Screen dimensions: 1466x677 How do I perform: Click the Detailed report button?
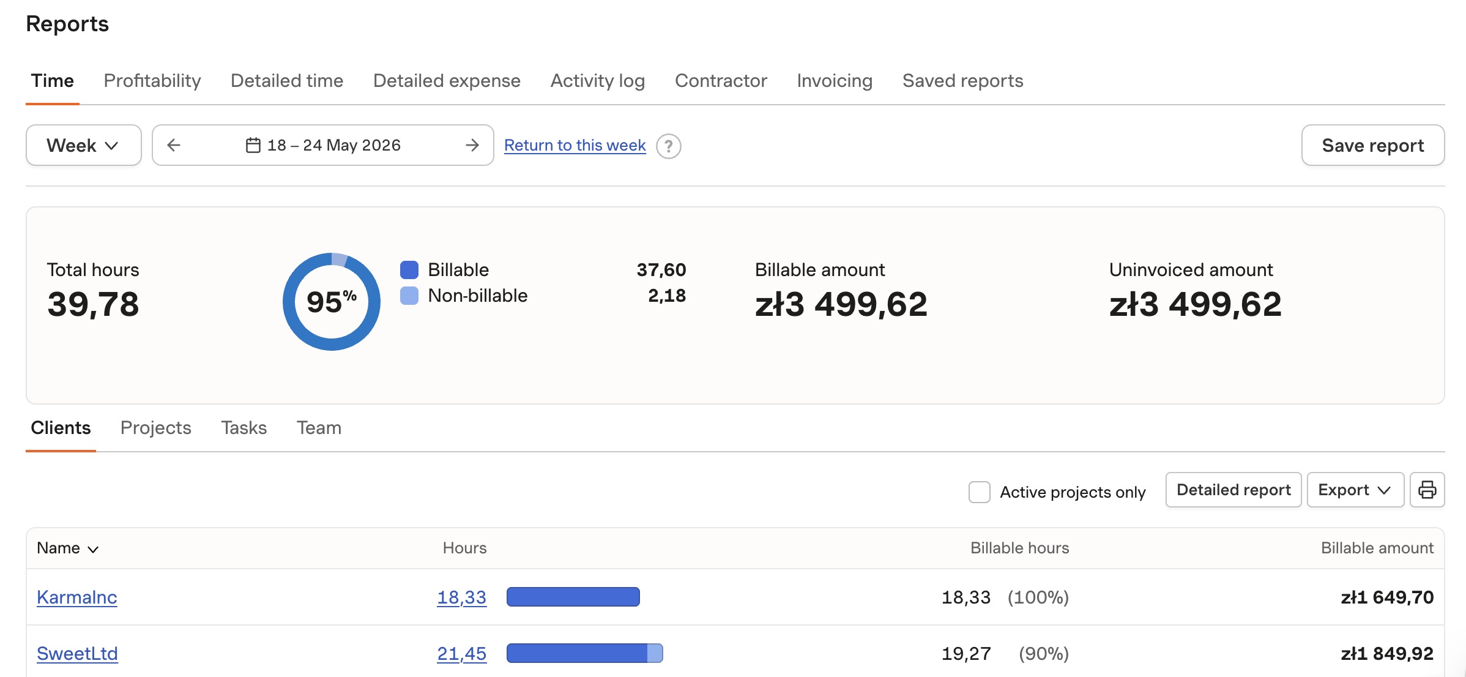click(x=1233, y=490)
